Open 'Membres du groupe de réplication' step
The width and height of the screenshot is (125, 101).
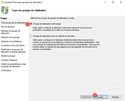coord(11,32)
